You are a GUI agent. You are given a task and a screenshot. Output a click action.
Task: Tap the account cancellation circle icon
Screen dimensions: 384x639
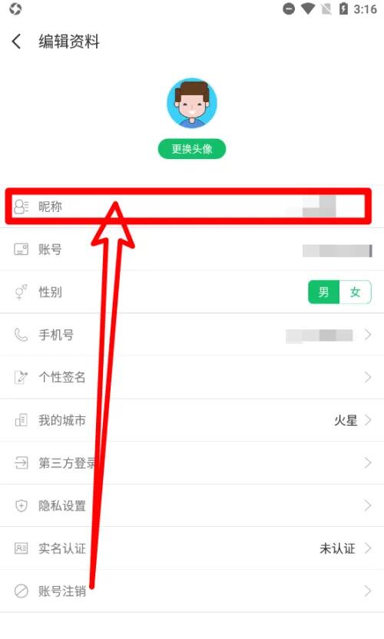click(22, 591)
